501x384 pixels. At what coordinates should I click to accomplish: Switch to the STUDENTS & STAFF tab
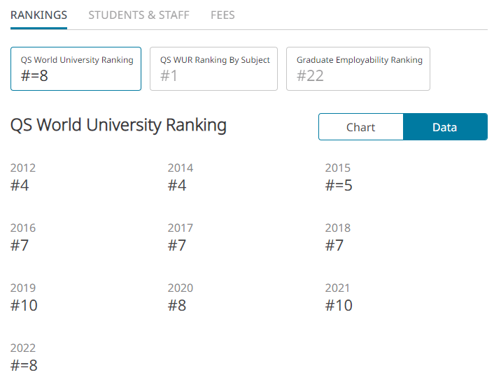139,15
